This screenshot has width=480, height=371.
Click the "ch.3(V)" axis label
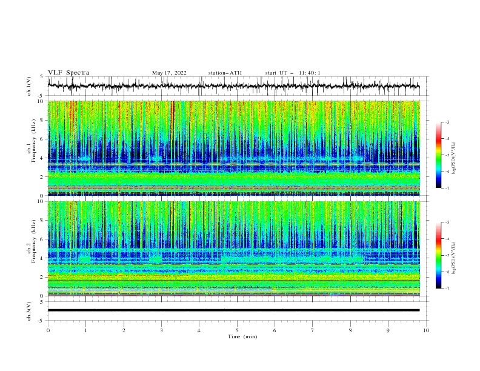point(29,312)
